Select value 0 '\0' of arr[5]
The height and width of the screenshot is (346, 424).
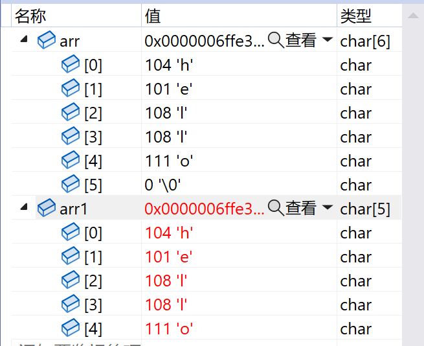point(162,185)
